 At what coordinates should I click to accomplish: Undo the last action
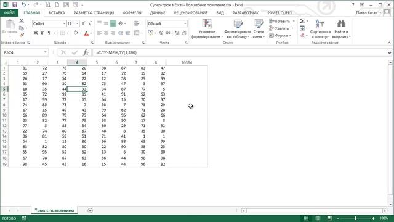23,4
